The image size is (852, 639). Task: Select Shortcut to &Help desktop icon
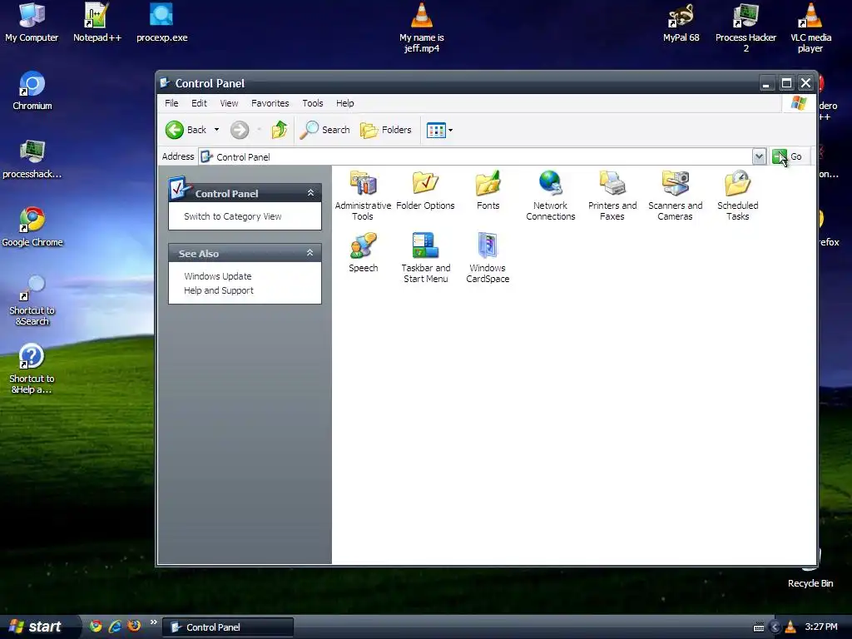(x=32, y=369)
